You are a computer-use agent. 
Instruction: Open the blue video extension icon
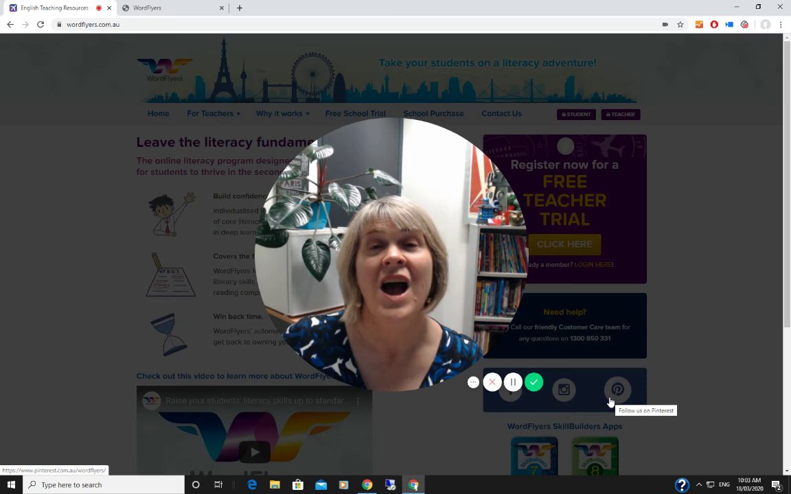pos(729,24)
